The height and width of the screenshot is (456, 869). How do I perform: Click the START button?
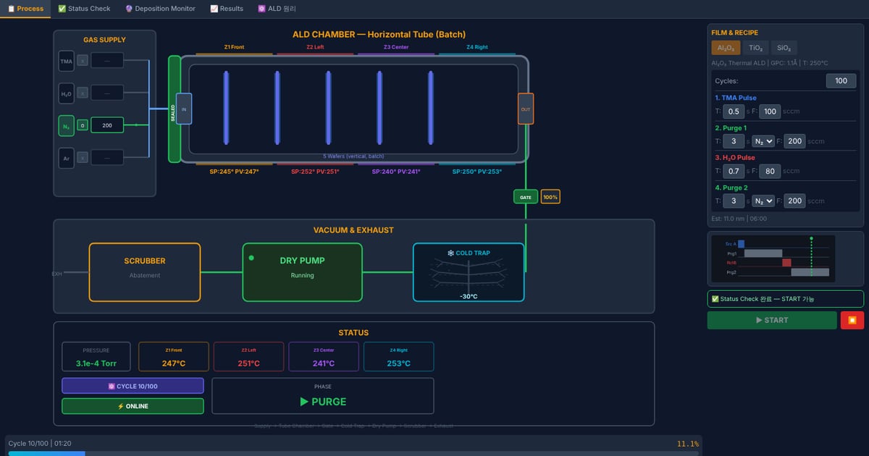coord(772,320)
